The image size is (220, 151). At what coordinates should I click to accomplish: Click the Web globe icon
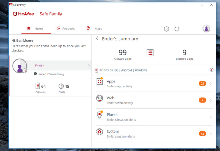click(x=100, y=98)
